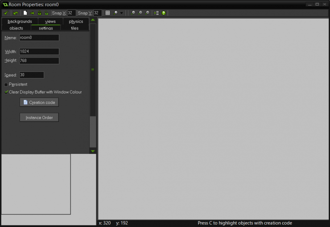The width and height of the screenshot is (330, 227).
Task: Open the instance list icon in toolbar
Action: (x=157, y=13)
